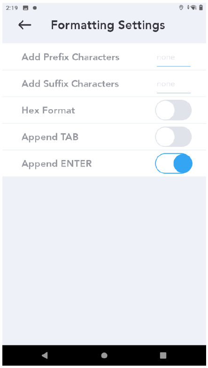Tap the Android home circle button

pyautogui.click(x=104, y=355)
